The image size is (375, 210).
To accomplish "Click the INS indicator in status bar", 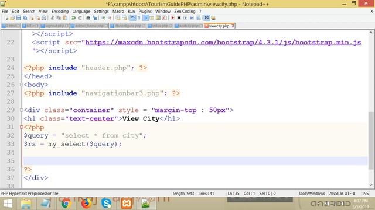I will click(365, 194).
